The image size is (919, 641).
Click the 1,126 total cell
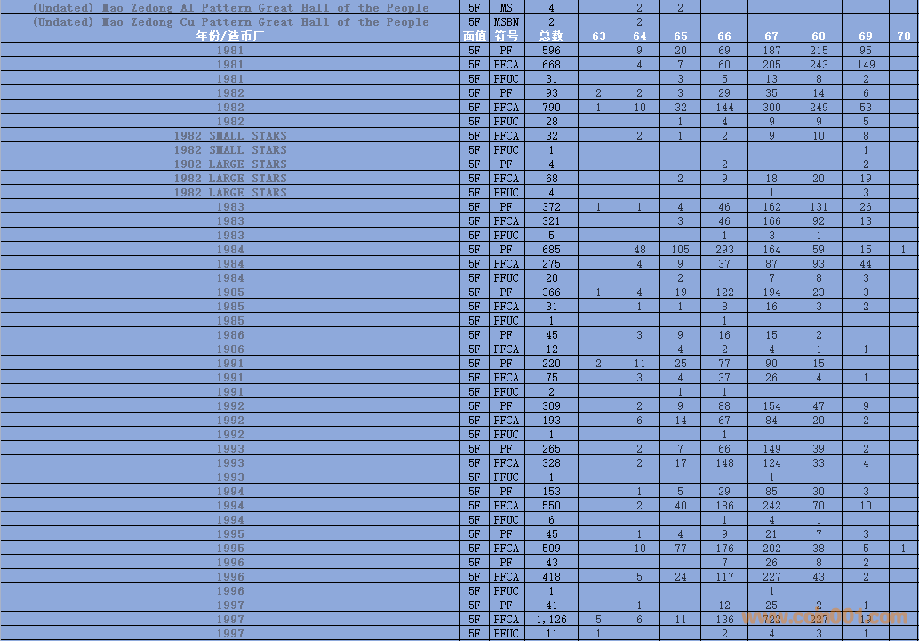[551, 620]
